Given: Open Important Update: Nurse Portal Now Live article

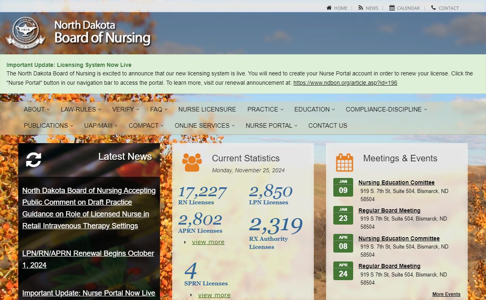Looking at the screenshot, I should click(x=89, y=293).
